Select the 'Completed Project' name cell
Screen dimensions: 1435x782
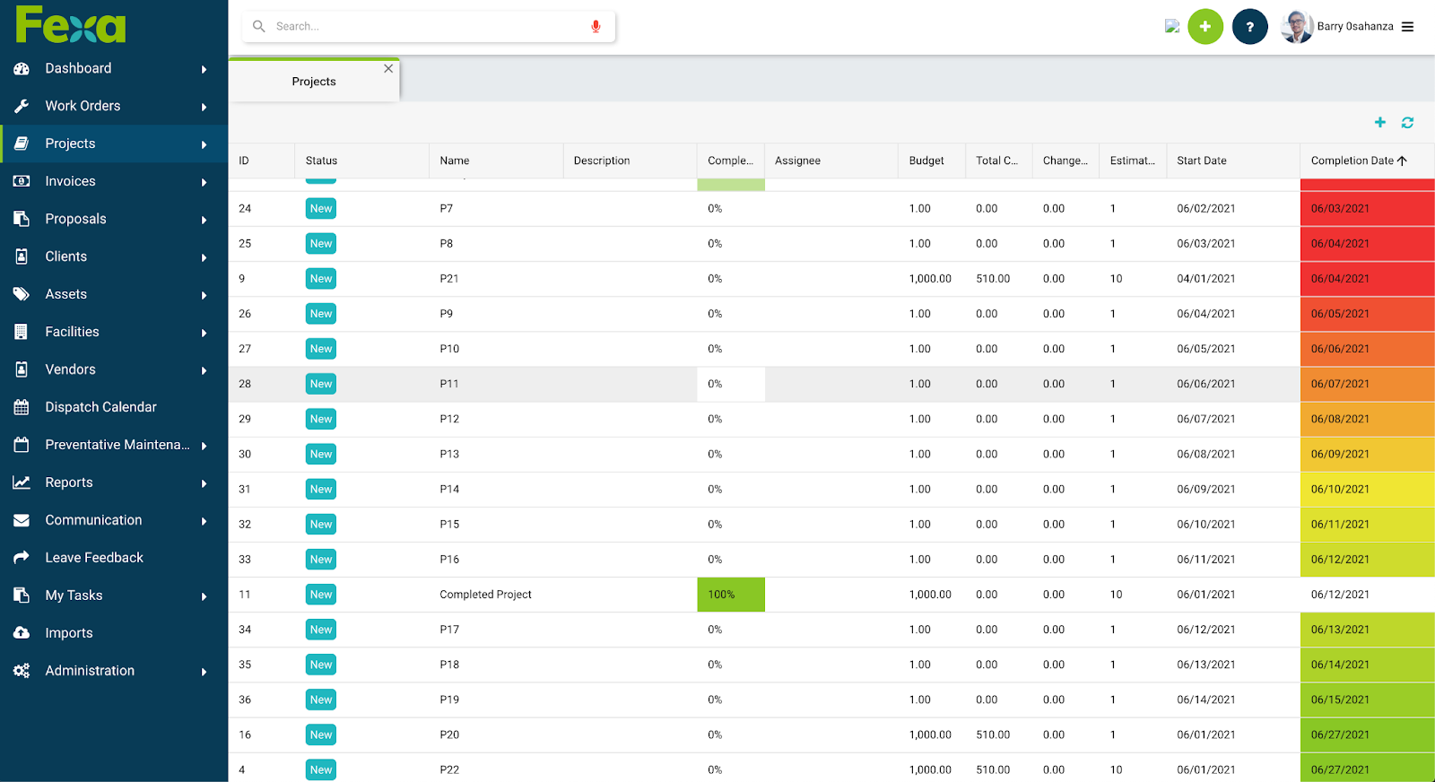pos(496,595)
